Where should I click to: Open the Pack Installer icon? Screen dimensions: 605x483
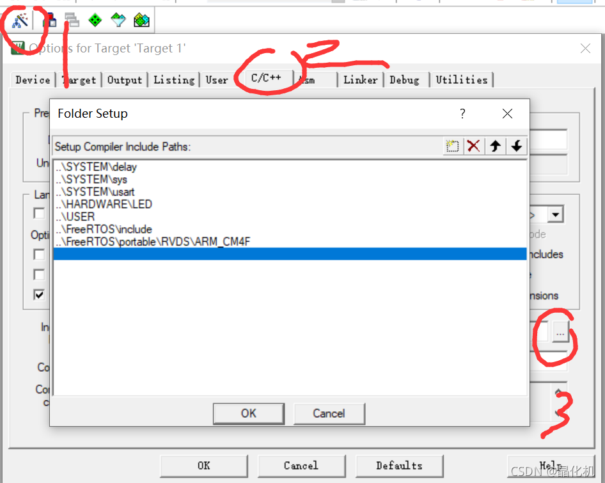141,20
